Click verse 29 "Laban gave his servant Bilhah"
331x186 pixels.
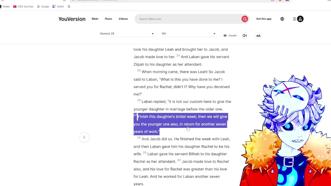(173, 154)
